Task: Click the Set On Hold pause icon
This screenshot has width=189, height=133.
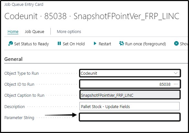Action: click(x=59, y=43)
